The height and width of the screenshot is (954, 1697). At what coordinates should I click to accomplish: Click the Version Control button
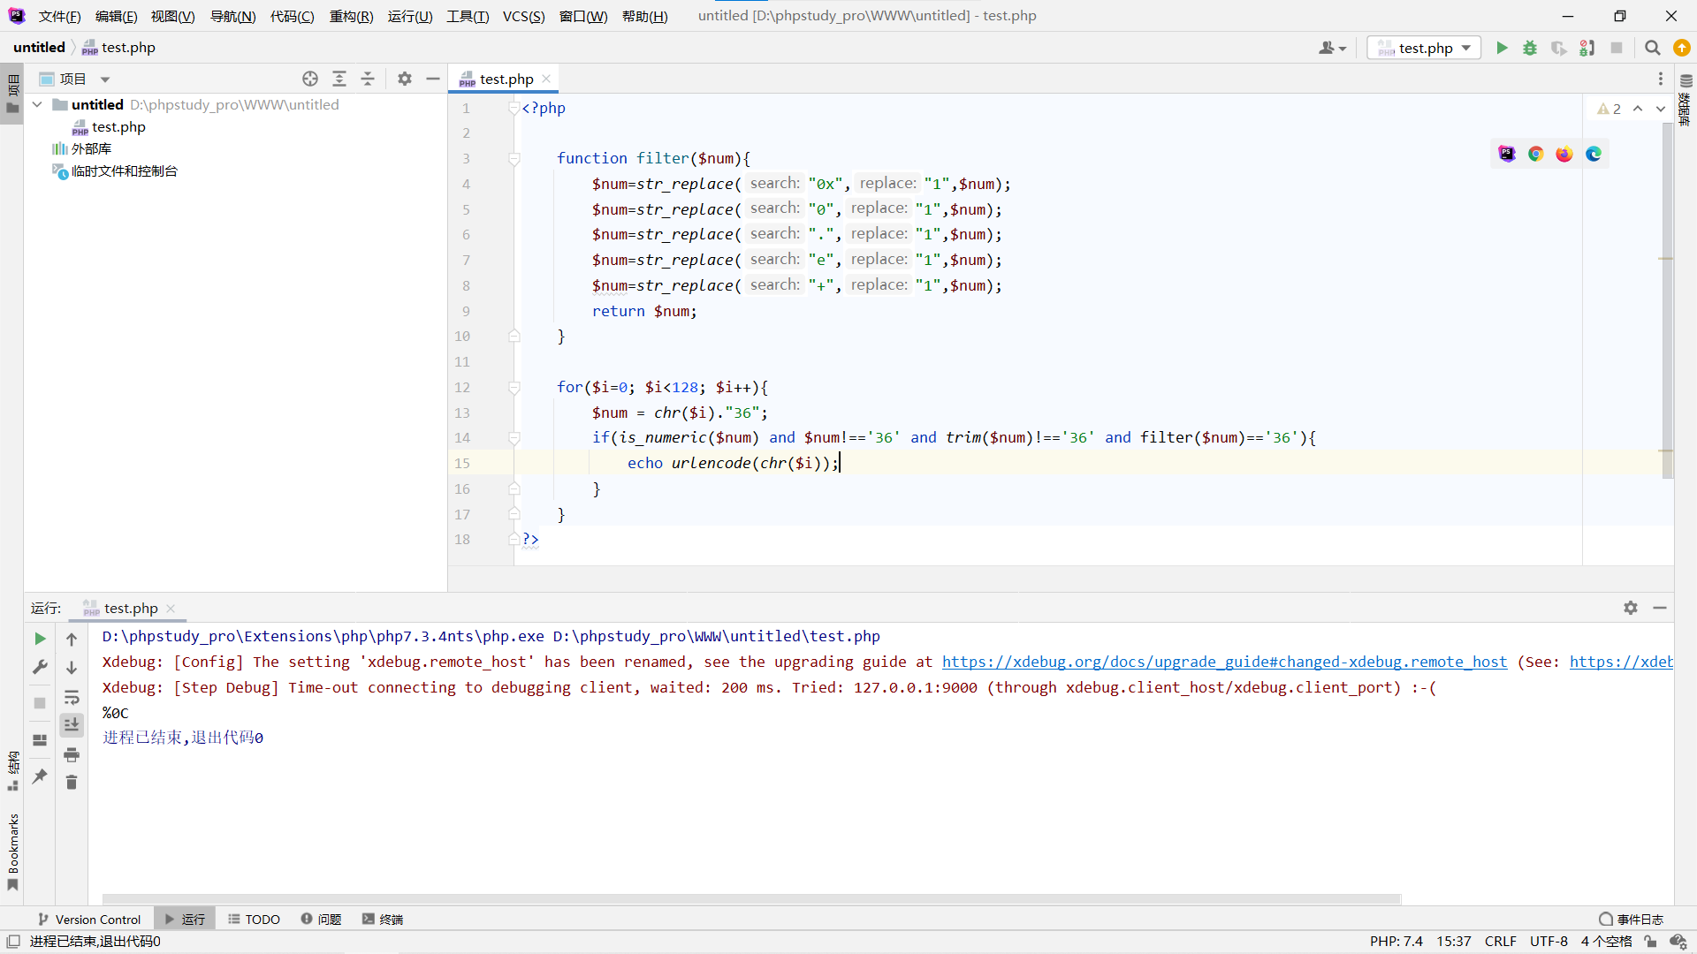(89, 920)
